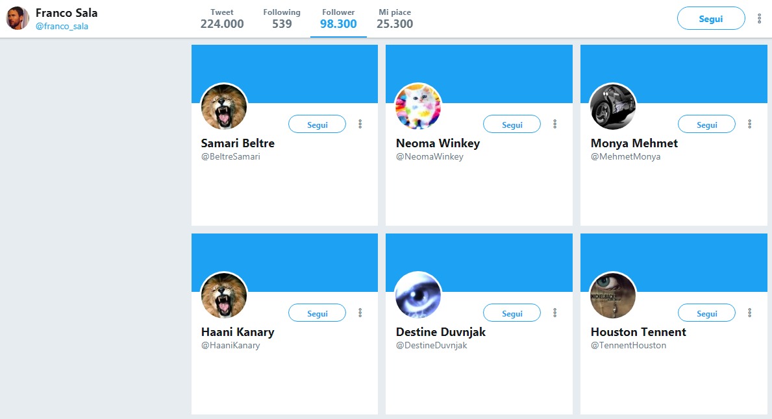Open the @franco_sala handle link
The height and width of the screenshot is (419, 772).
tap(62, 26)
